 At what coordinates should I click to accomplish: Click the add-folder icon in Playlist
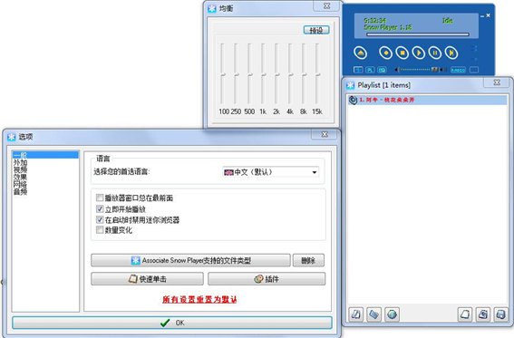point(373,314)
